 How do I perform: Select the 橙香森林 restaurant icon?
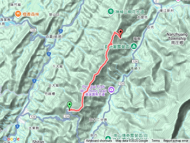pyautogui.click(x=18, y=14)
